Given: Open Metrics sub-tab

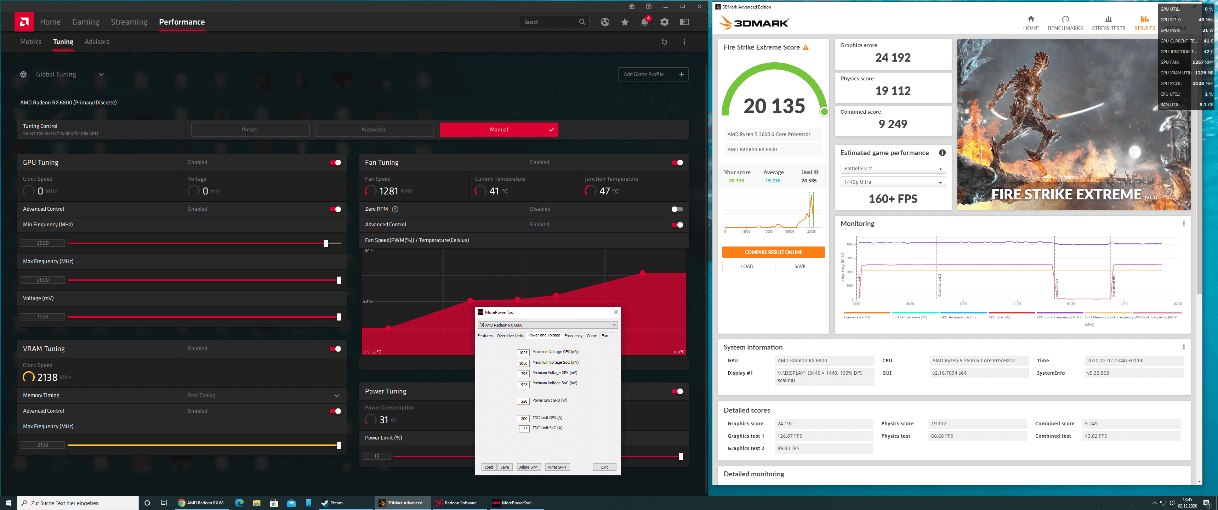Looking at the screenshot, I should pos(31,42).
